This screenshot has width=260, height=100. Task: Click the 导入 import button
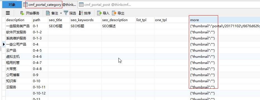click(x=103, y=13)
